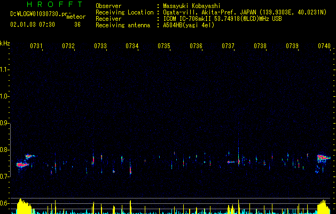Click the strong echo blob near 0731
Viewport: 336px width, 214px height.
tap(23, 165)
